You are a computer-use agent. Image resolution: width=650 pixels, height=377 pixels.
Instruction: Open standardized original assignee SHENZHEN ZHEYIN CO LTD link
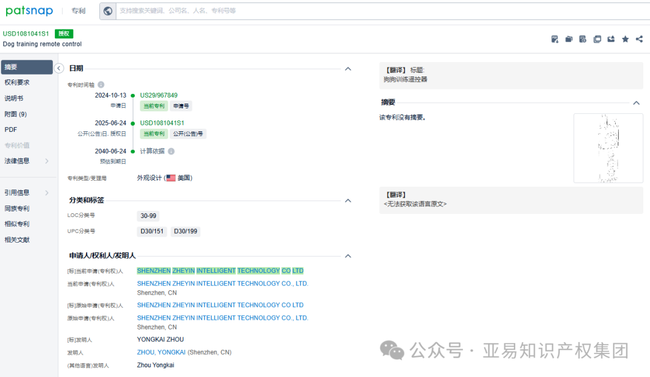tap(220, 305)
